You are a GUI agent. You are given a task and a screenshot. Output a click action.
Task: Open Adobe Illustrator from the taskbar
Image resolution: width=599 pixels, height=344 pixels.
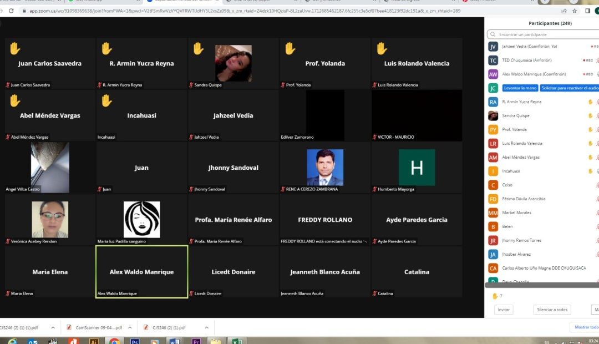tap(94, 341)
